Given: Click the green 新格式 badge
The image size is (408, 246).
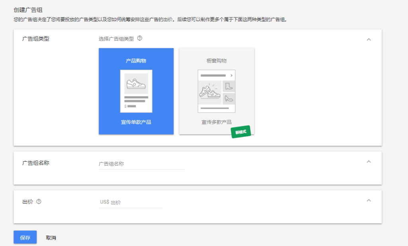Looking at the screenshot, I should click(241, 132).
